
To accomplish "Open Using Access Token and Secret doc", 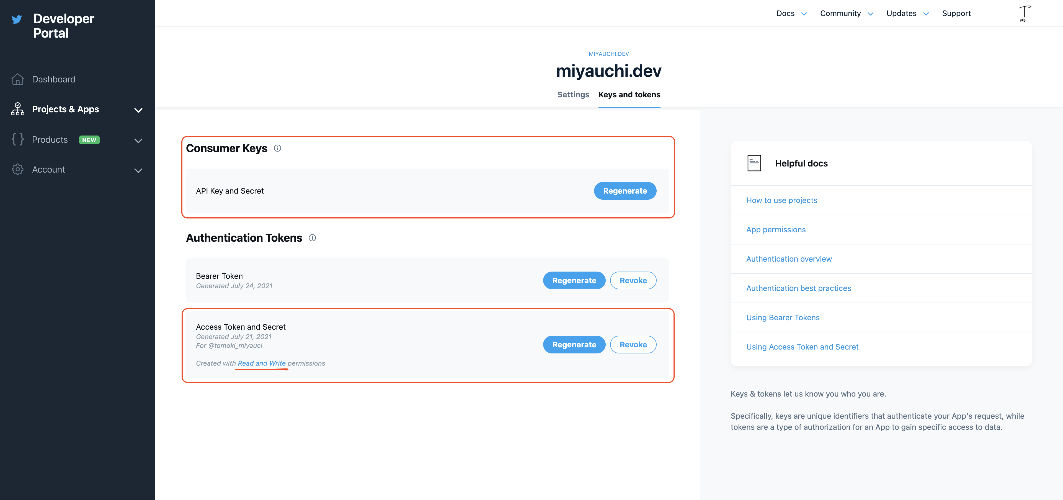I will pyautogui.click(x=802, y=347).
